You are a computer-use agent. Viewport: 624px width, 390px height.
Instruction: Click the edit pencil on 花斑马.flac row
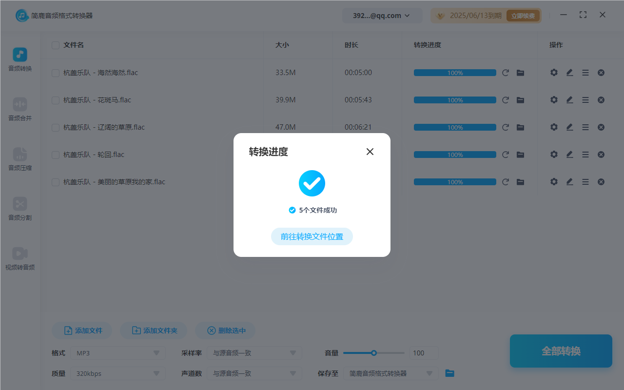(x=569, y=99)
